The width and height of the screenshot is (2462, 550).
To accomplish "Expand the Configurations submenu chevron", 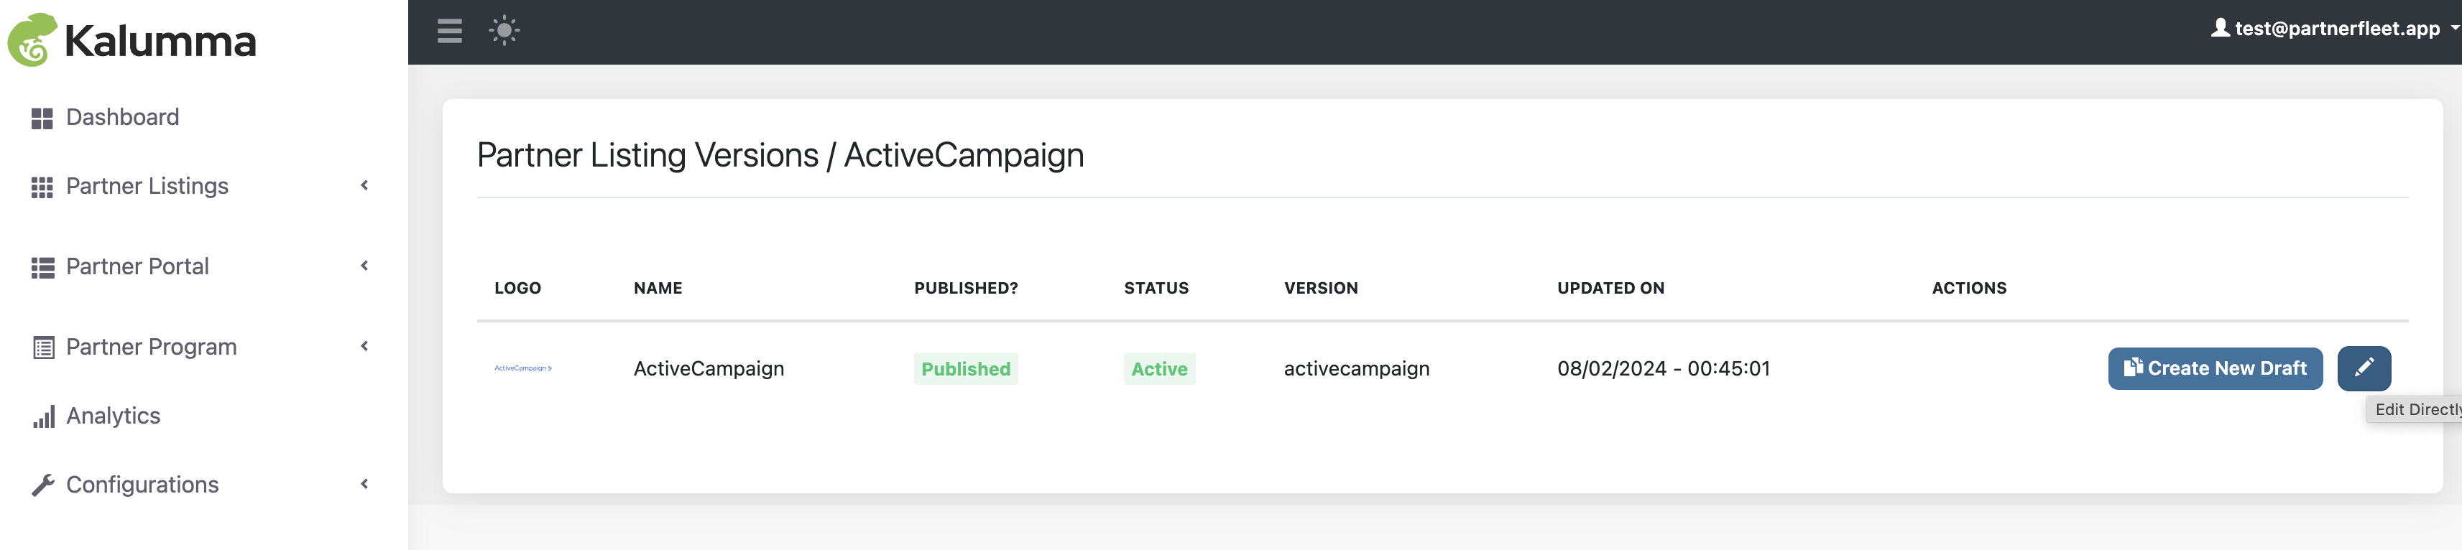I will [x=364, y=484].
